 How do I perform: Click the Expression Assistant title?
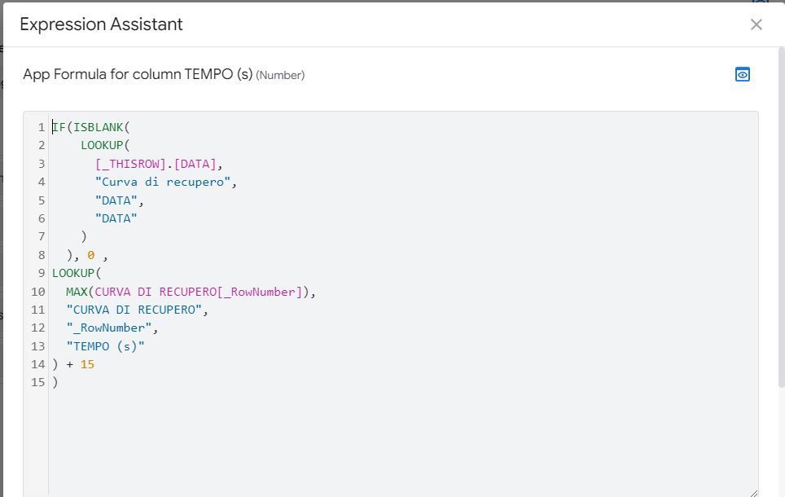[101, 24]
